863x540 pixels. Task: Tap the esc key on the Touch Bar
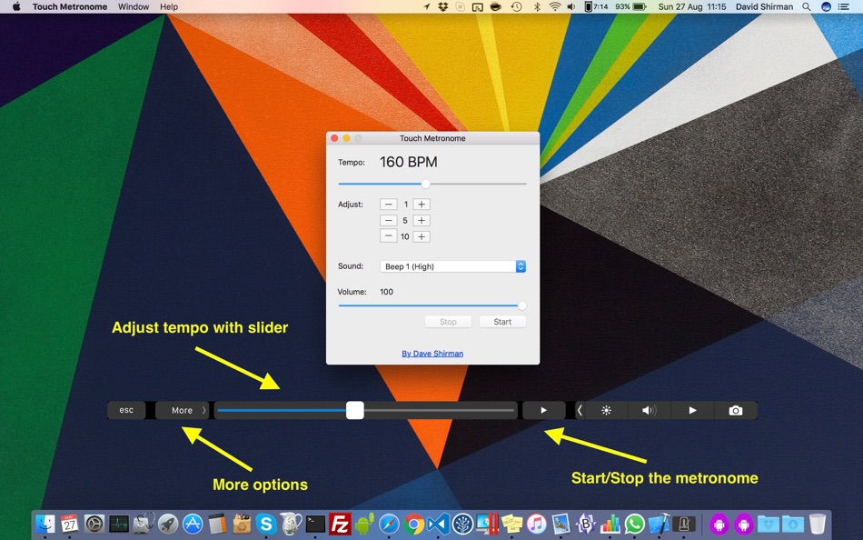126,410
